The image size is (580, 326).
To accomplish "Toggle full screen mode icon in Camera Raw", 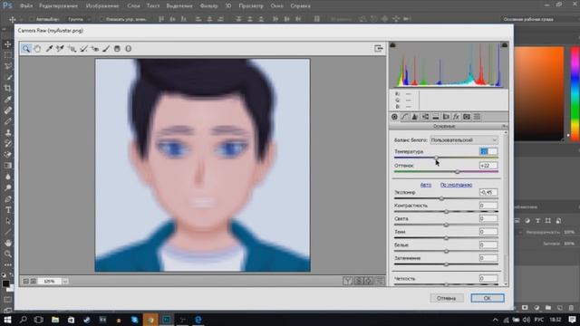I will point(379,48).
